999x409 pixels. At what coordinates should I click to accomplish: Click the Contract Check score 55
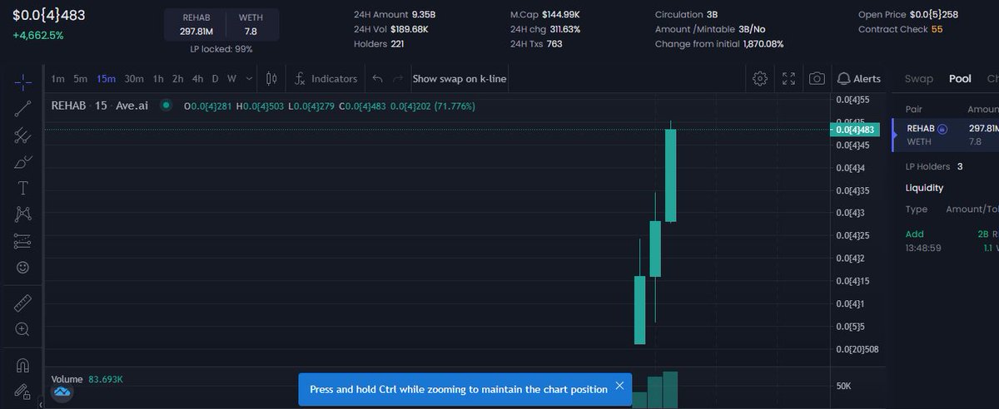[x=937, y=29]
